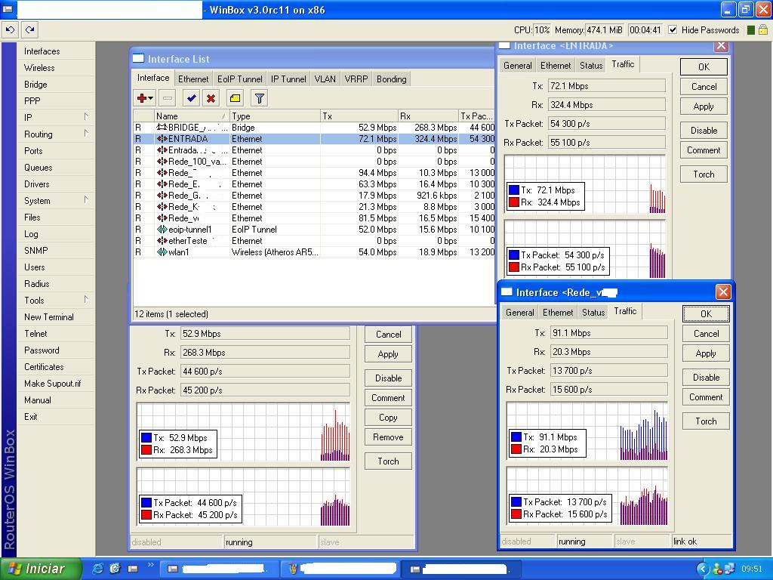Click OK in the Rede_v window
773x580 pixels.
click(x=706, y=313)
